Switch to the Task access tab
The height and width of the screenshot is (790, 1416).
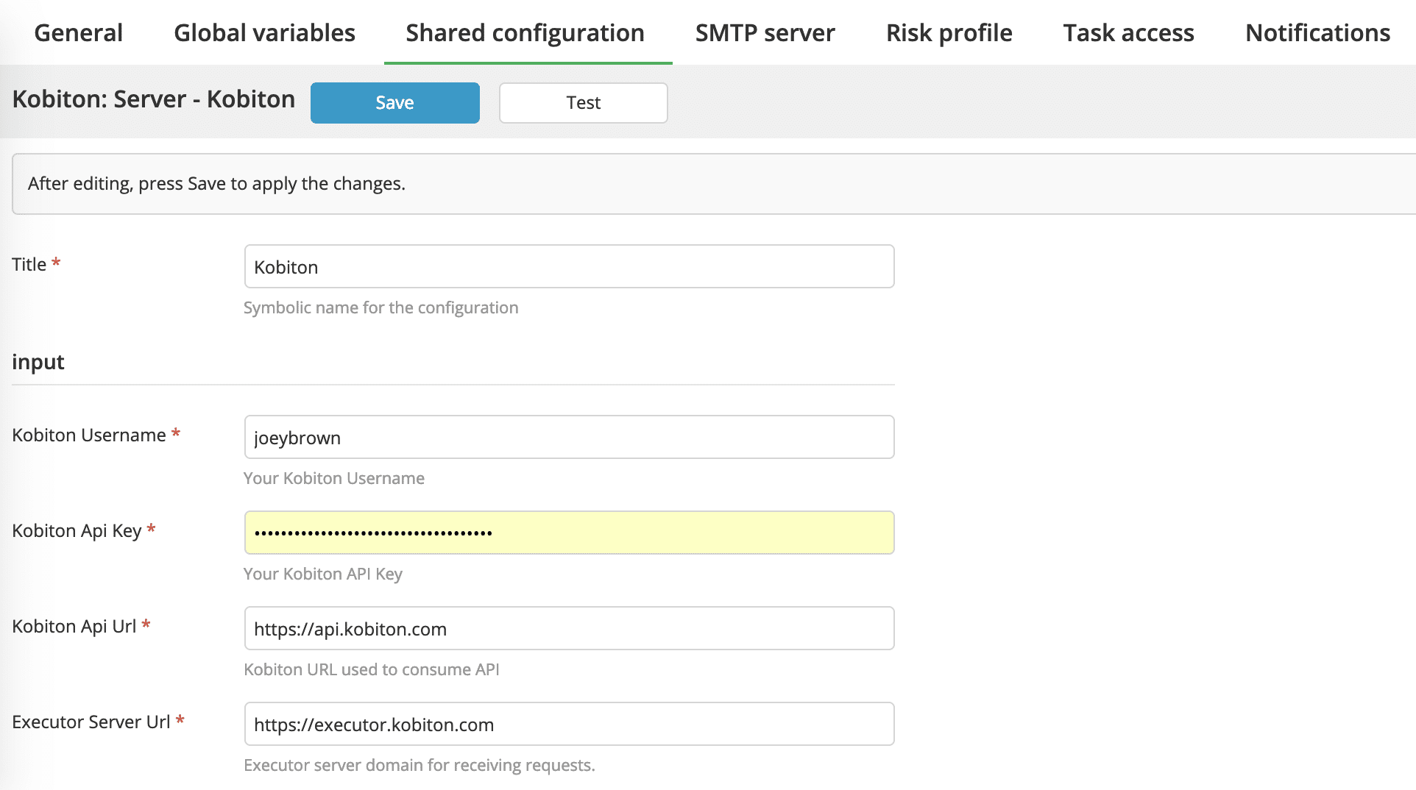(x=1128, y=33)
